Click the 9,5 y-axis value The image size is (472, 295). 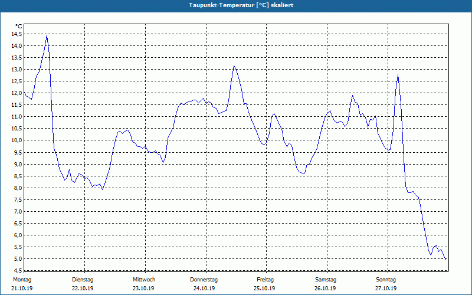pos(18,152)
